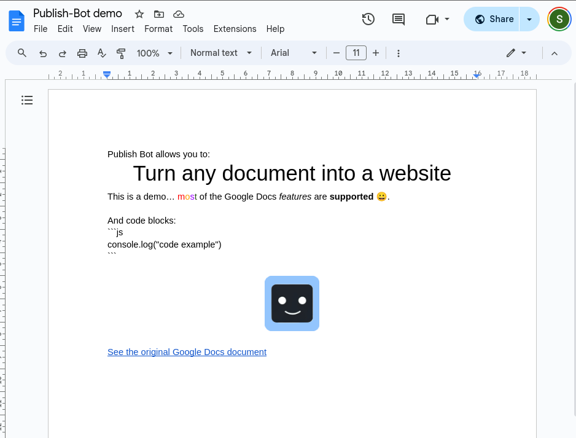Viewport: 576px width, 438px height.
Task: Click the ```js code fence line
Action: click(x=115, y=233)
